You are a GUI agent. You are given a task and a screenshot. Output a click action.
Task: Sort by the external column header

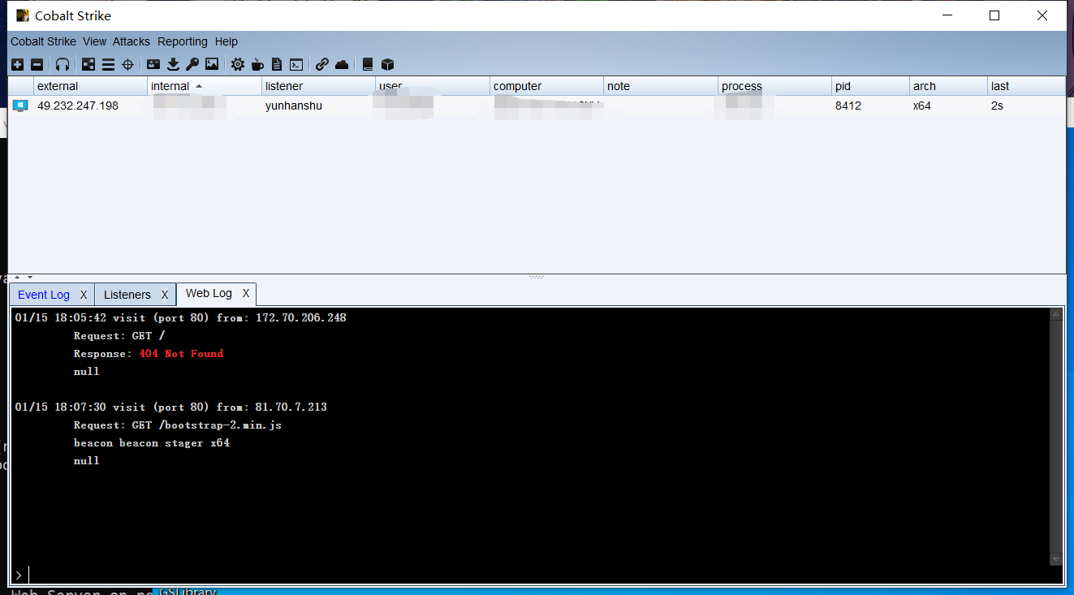[90, 86]
